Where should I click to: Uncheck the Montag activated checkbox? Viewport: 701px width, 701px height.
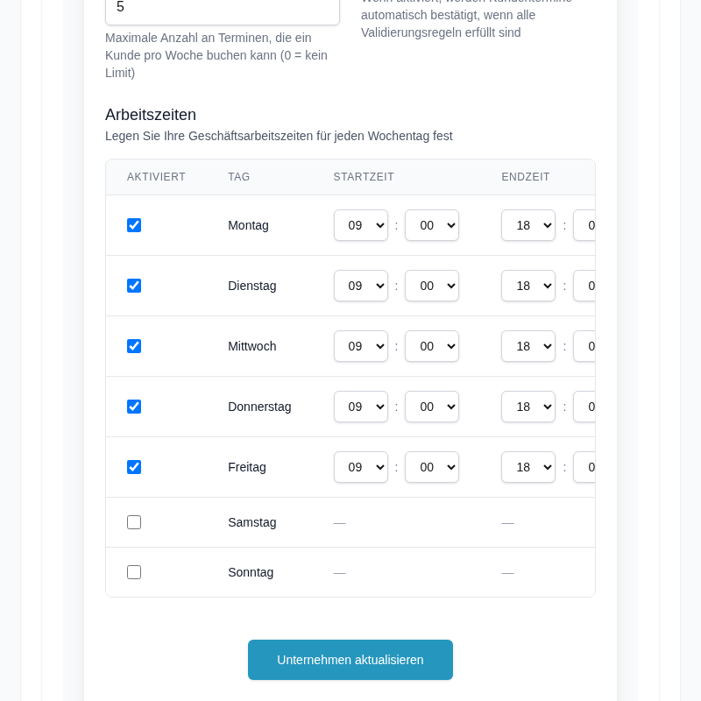pos(134,225)
